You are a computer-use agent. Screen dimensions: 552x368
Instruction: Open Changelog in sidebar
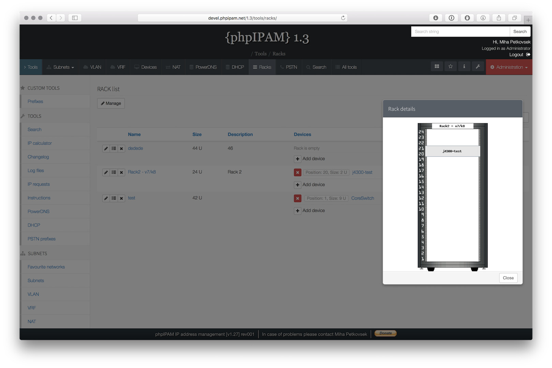pyautogui.click(x=38, y=157)
